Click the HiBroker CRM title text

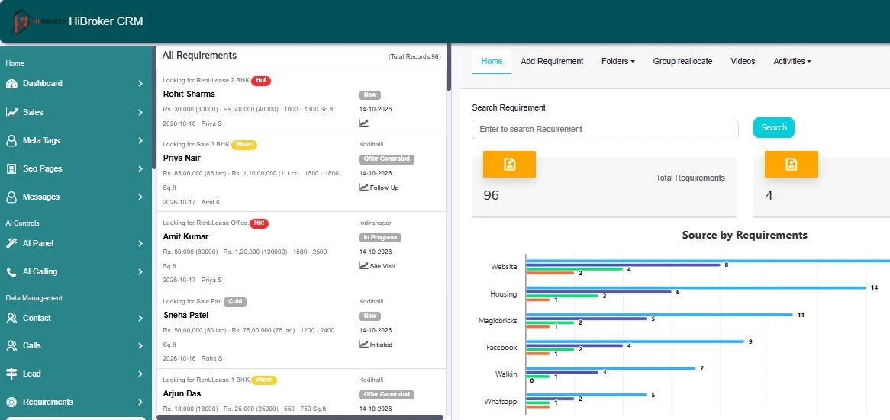(106, 21)
